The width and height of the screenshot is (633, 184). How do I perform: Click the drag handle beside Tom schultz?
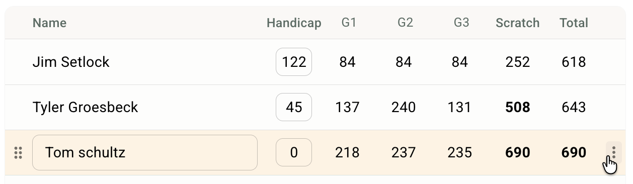[18, 153]
